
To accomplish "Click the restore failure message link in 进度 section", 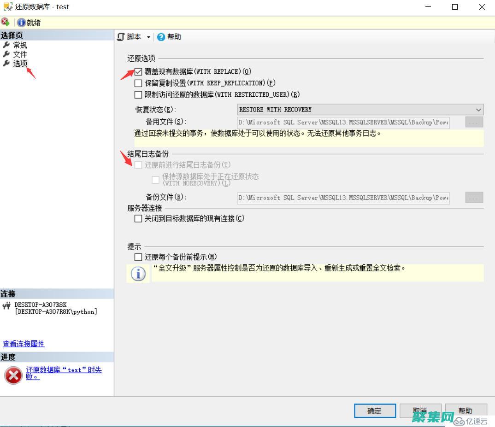I will (65, 370).
